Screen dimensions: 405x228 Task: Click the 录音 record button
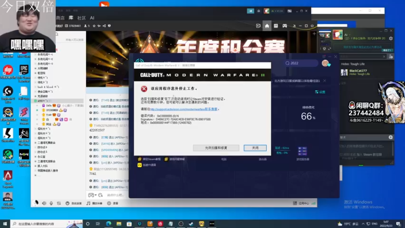click(112, 204)
